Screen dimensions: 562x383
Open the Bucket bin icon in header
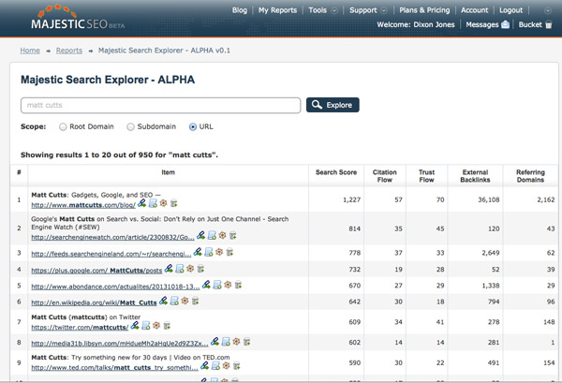tap(549, 24)
